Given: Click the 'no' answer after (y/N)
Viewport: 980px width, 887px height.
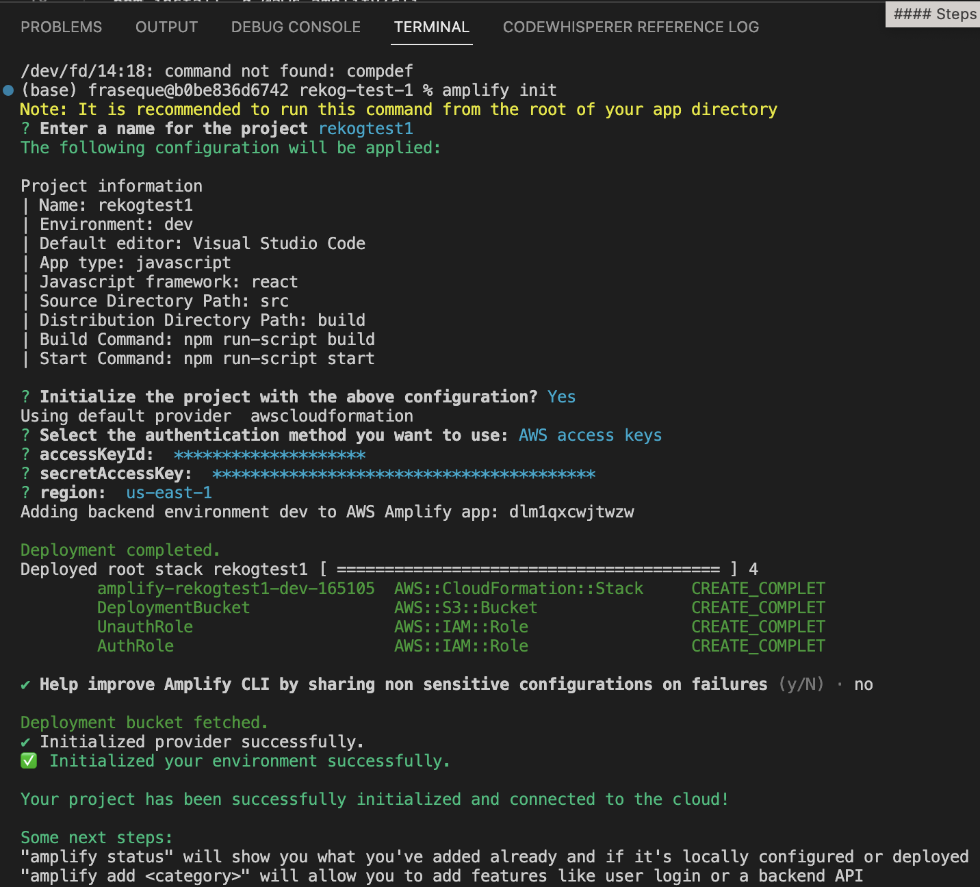Looking at the screenshot, I should [x=864, y=684].
